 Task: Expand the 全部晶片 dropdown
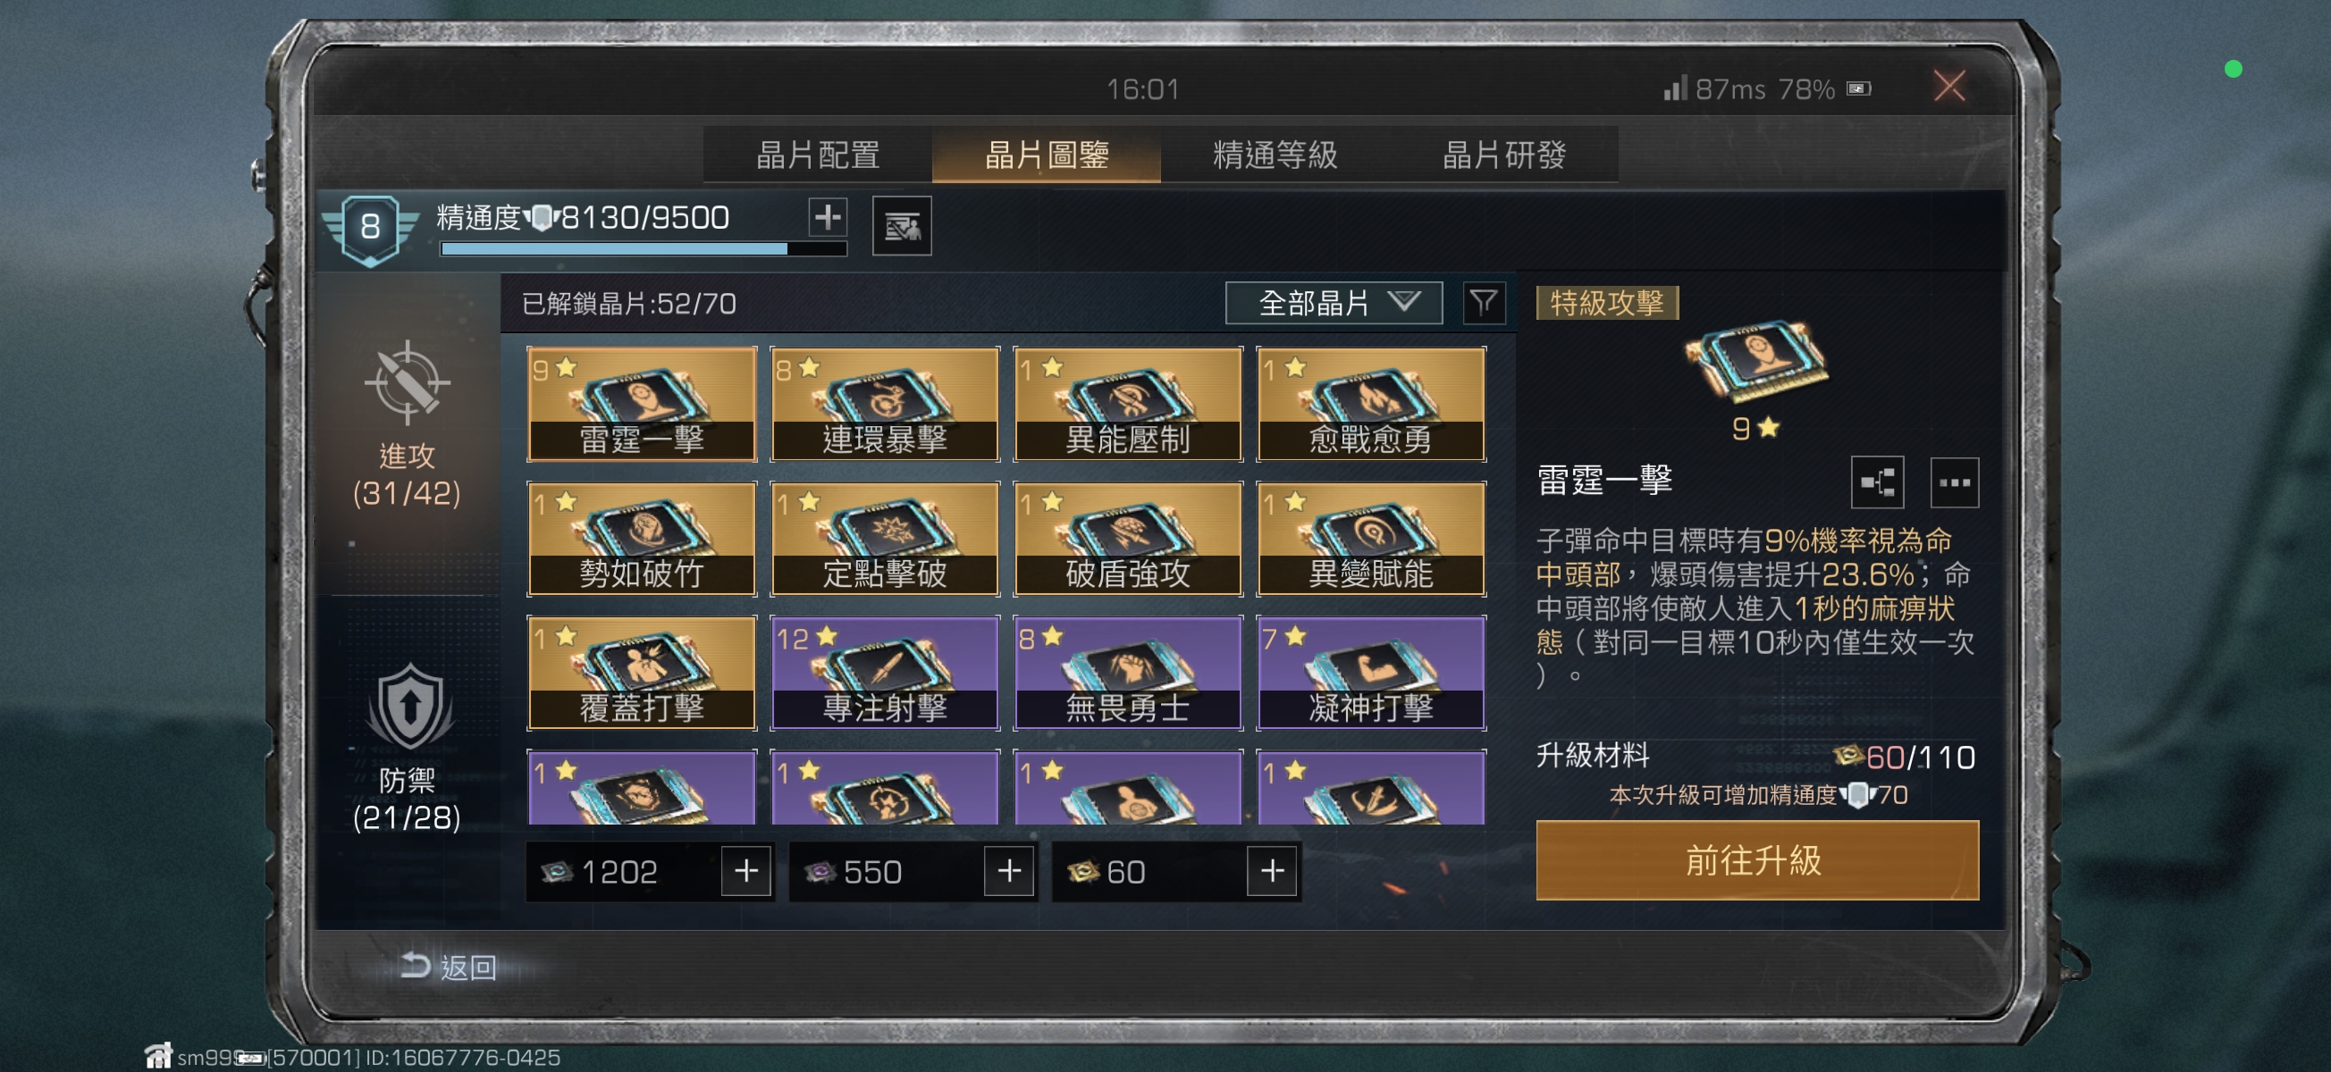1333,303
